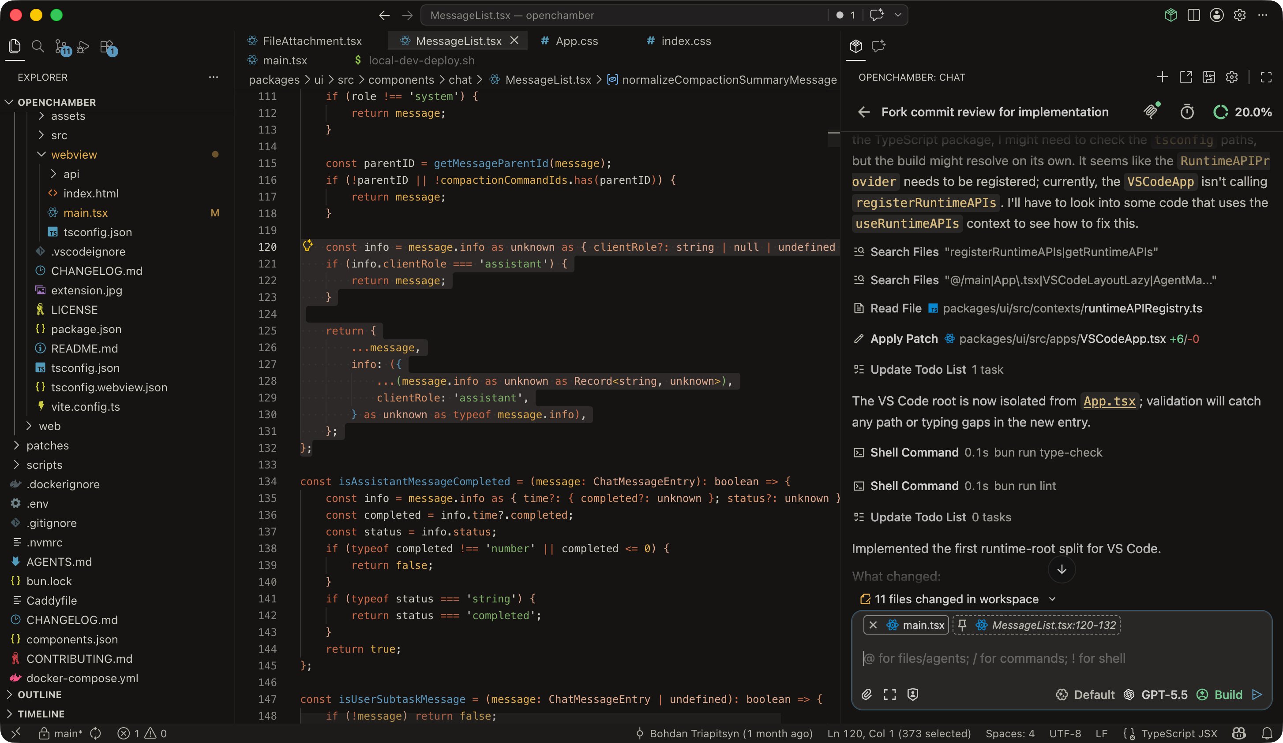Image resolution: width=1283 pixels, height=743 pixels.
Task: Synchronize changes icon in status bar
Action: tap(96, 733)
